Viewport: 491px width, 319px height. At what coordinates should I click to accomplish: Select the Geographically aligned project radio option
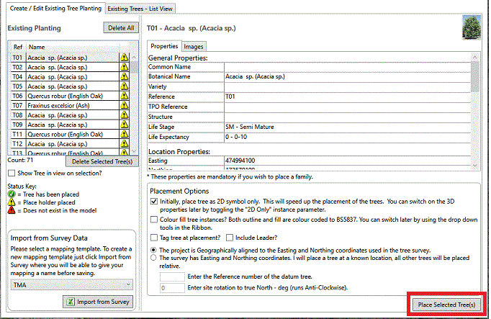(x=153, y=250)
